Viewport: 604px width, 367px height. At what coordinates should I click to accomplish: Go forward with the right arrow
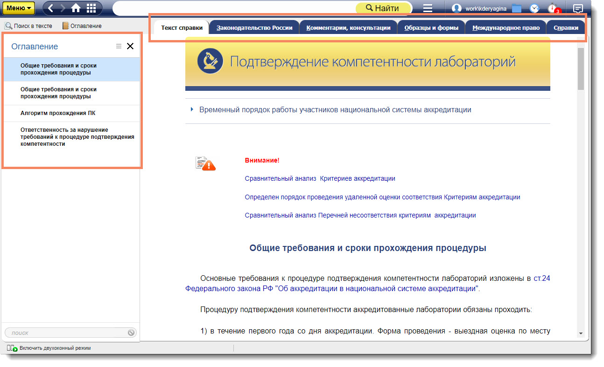[x=63, y=8]
